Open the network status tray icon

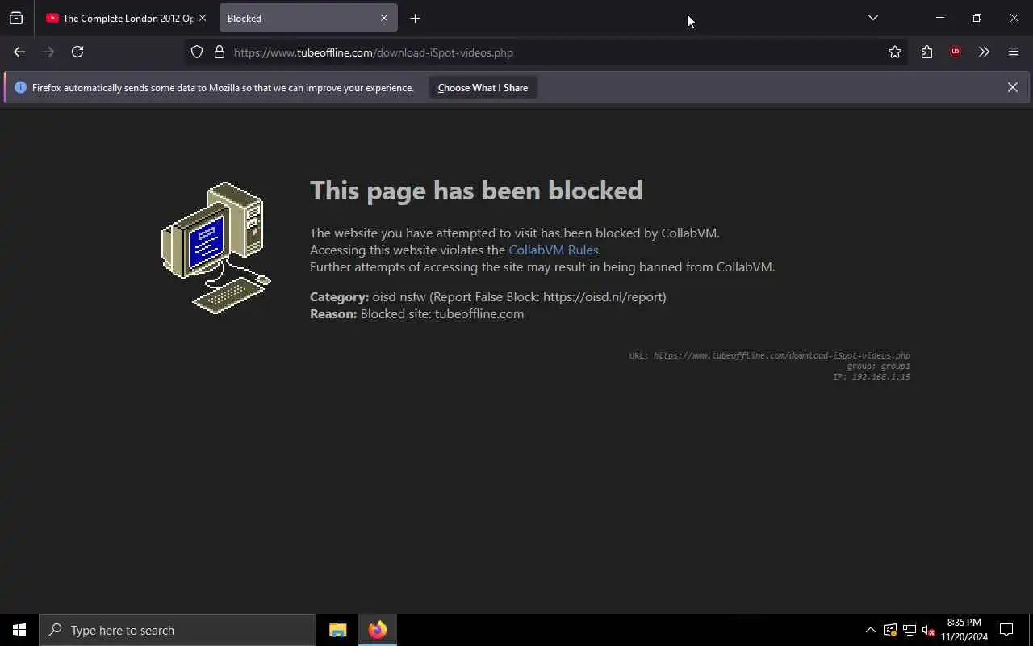coord(910,630)
